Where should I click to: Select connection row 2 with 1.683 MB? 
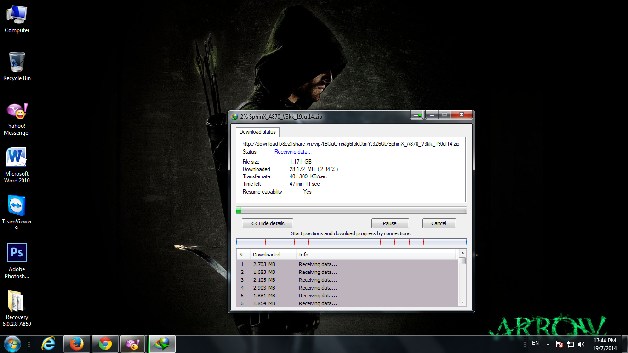click(x=348, y=272)
